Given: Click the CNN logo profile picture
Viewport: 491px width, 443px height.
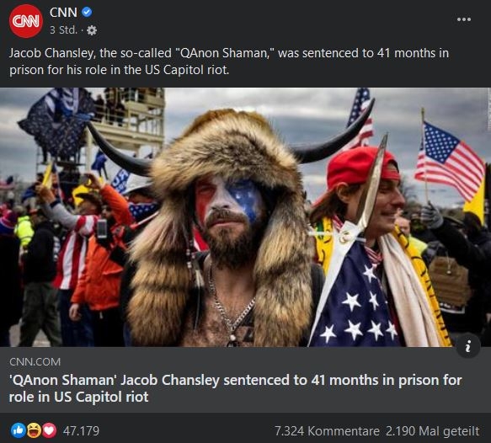Looking at the screenshot, I should coord(25,21).
